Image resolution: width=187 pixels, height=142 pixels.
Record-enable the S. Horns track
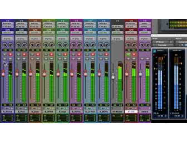pos(79,54)
